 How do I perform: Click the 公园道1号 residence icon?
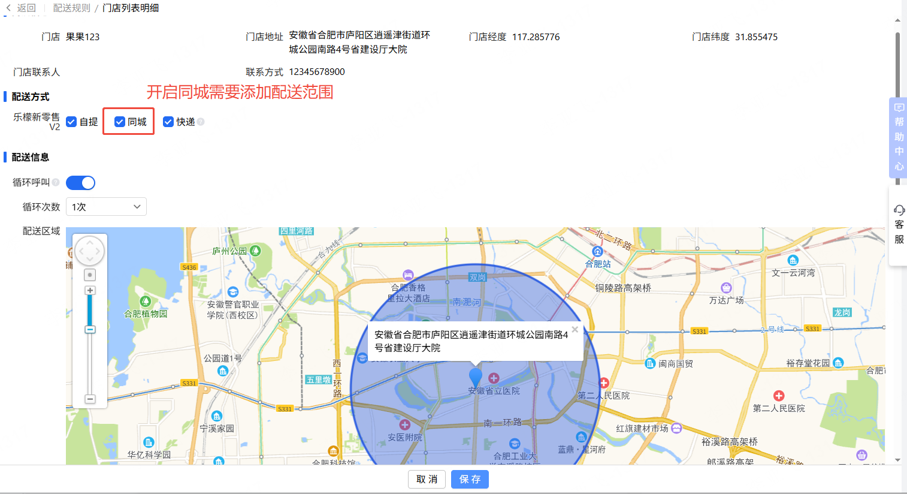[x=223, y=371]
